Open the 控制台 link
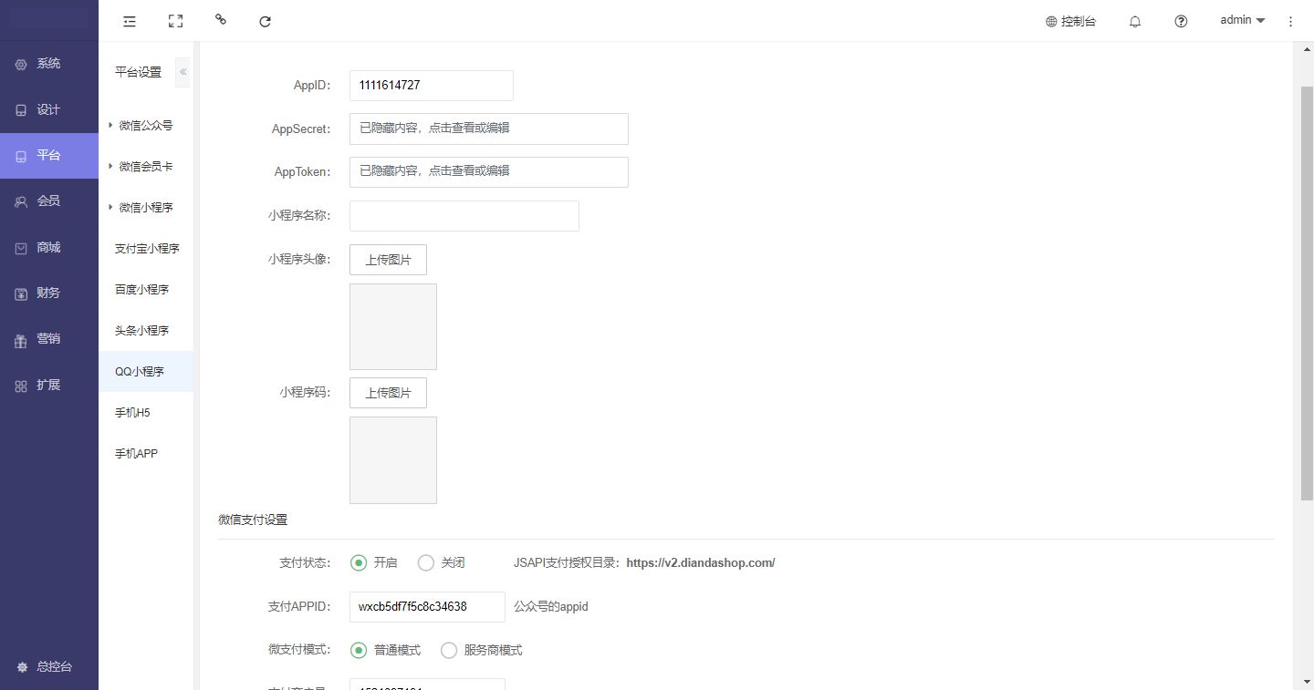The width and height of the screenshot is (1314, 690). tap(1071, 21)
